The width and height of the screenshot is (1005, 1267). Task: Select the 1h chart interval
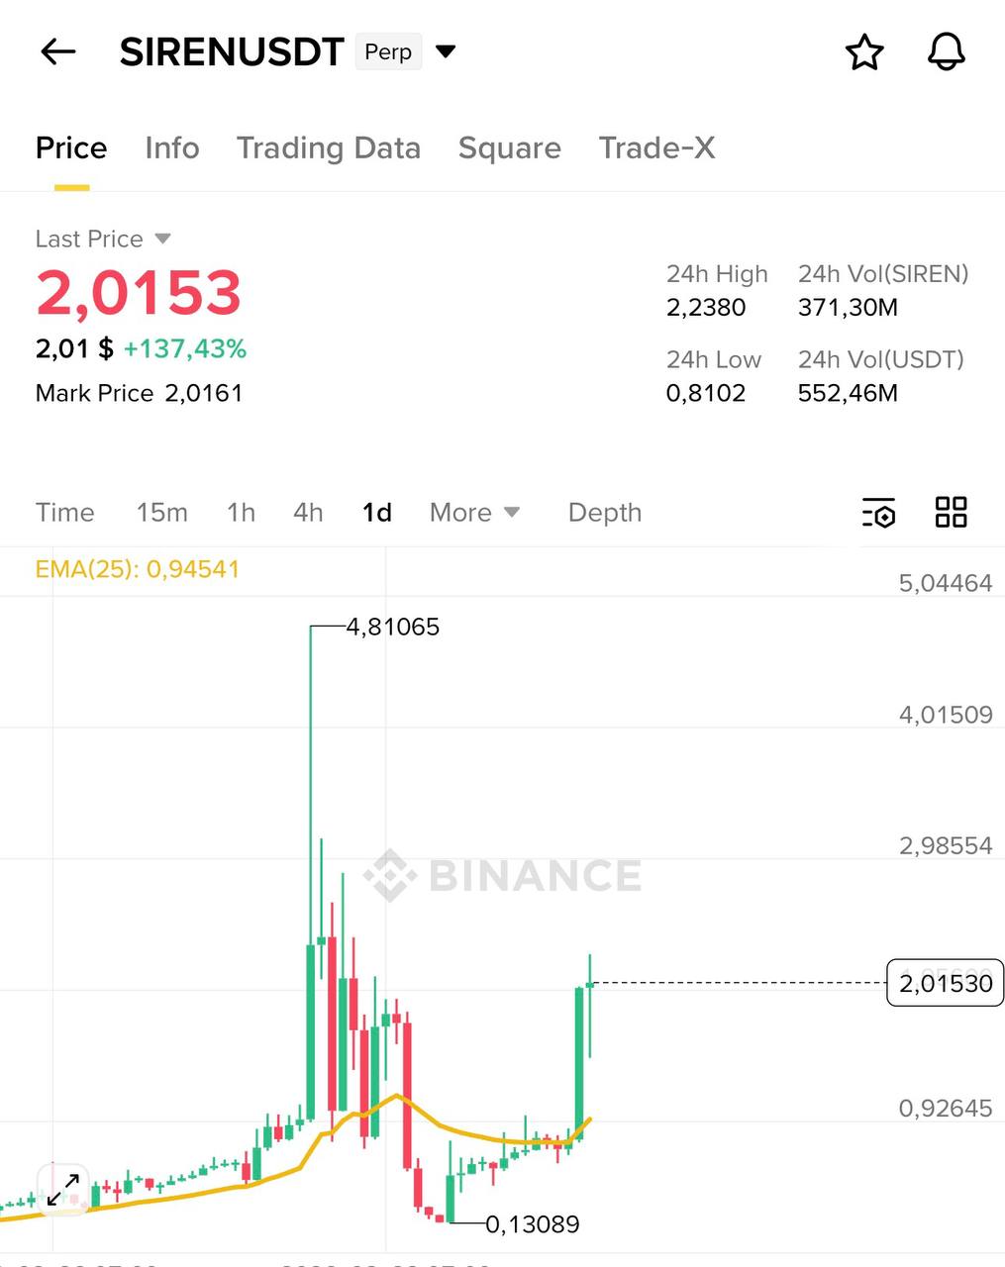coord(241,513)
